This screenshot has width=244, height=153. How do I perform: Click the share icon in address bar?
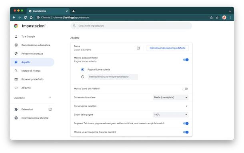[x=211, y=18]
